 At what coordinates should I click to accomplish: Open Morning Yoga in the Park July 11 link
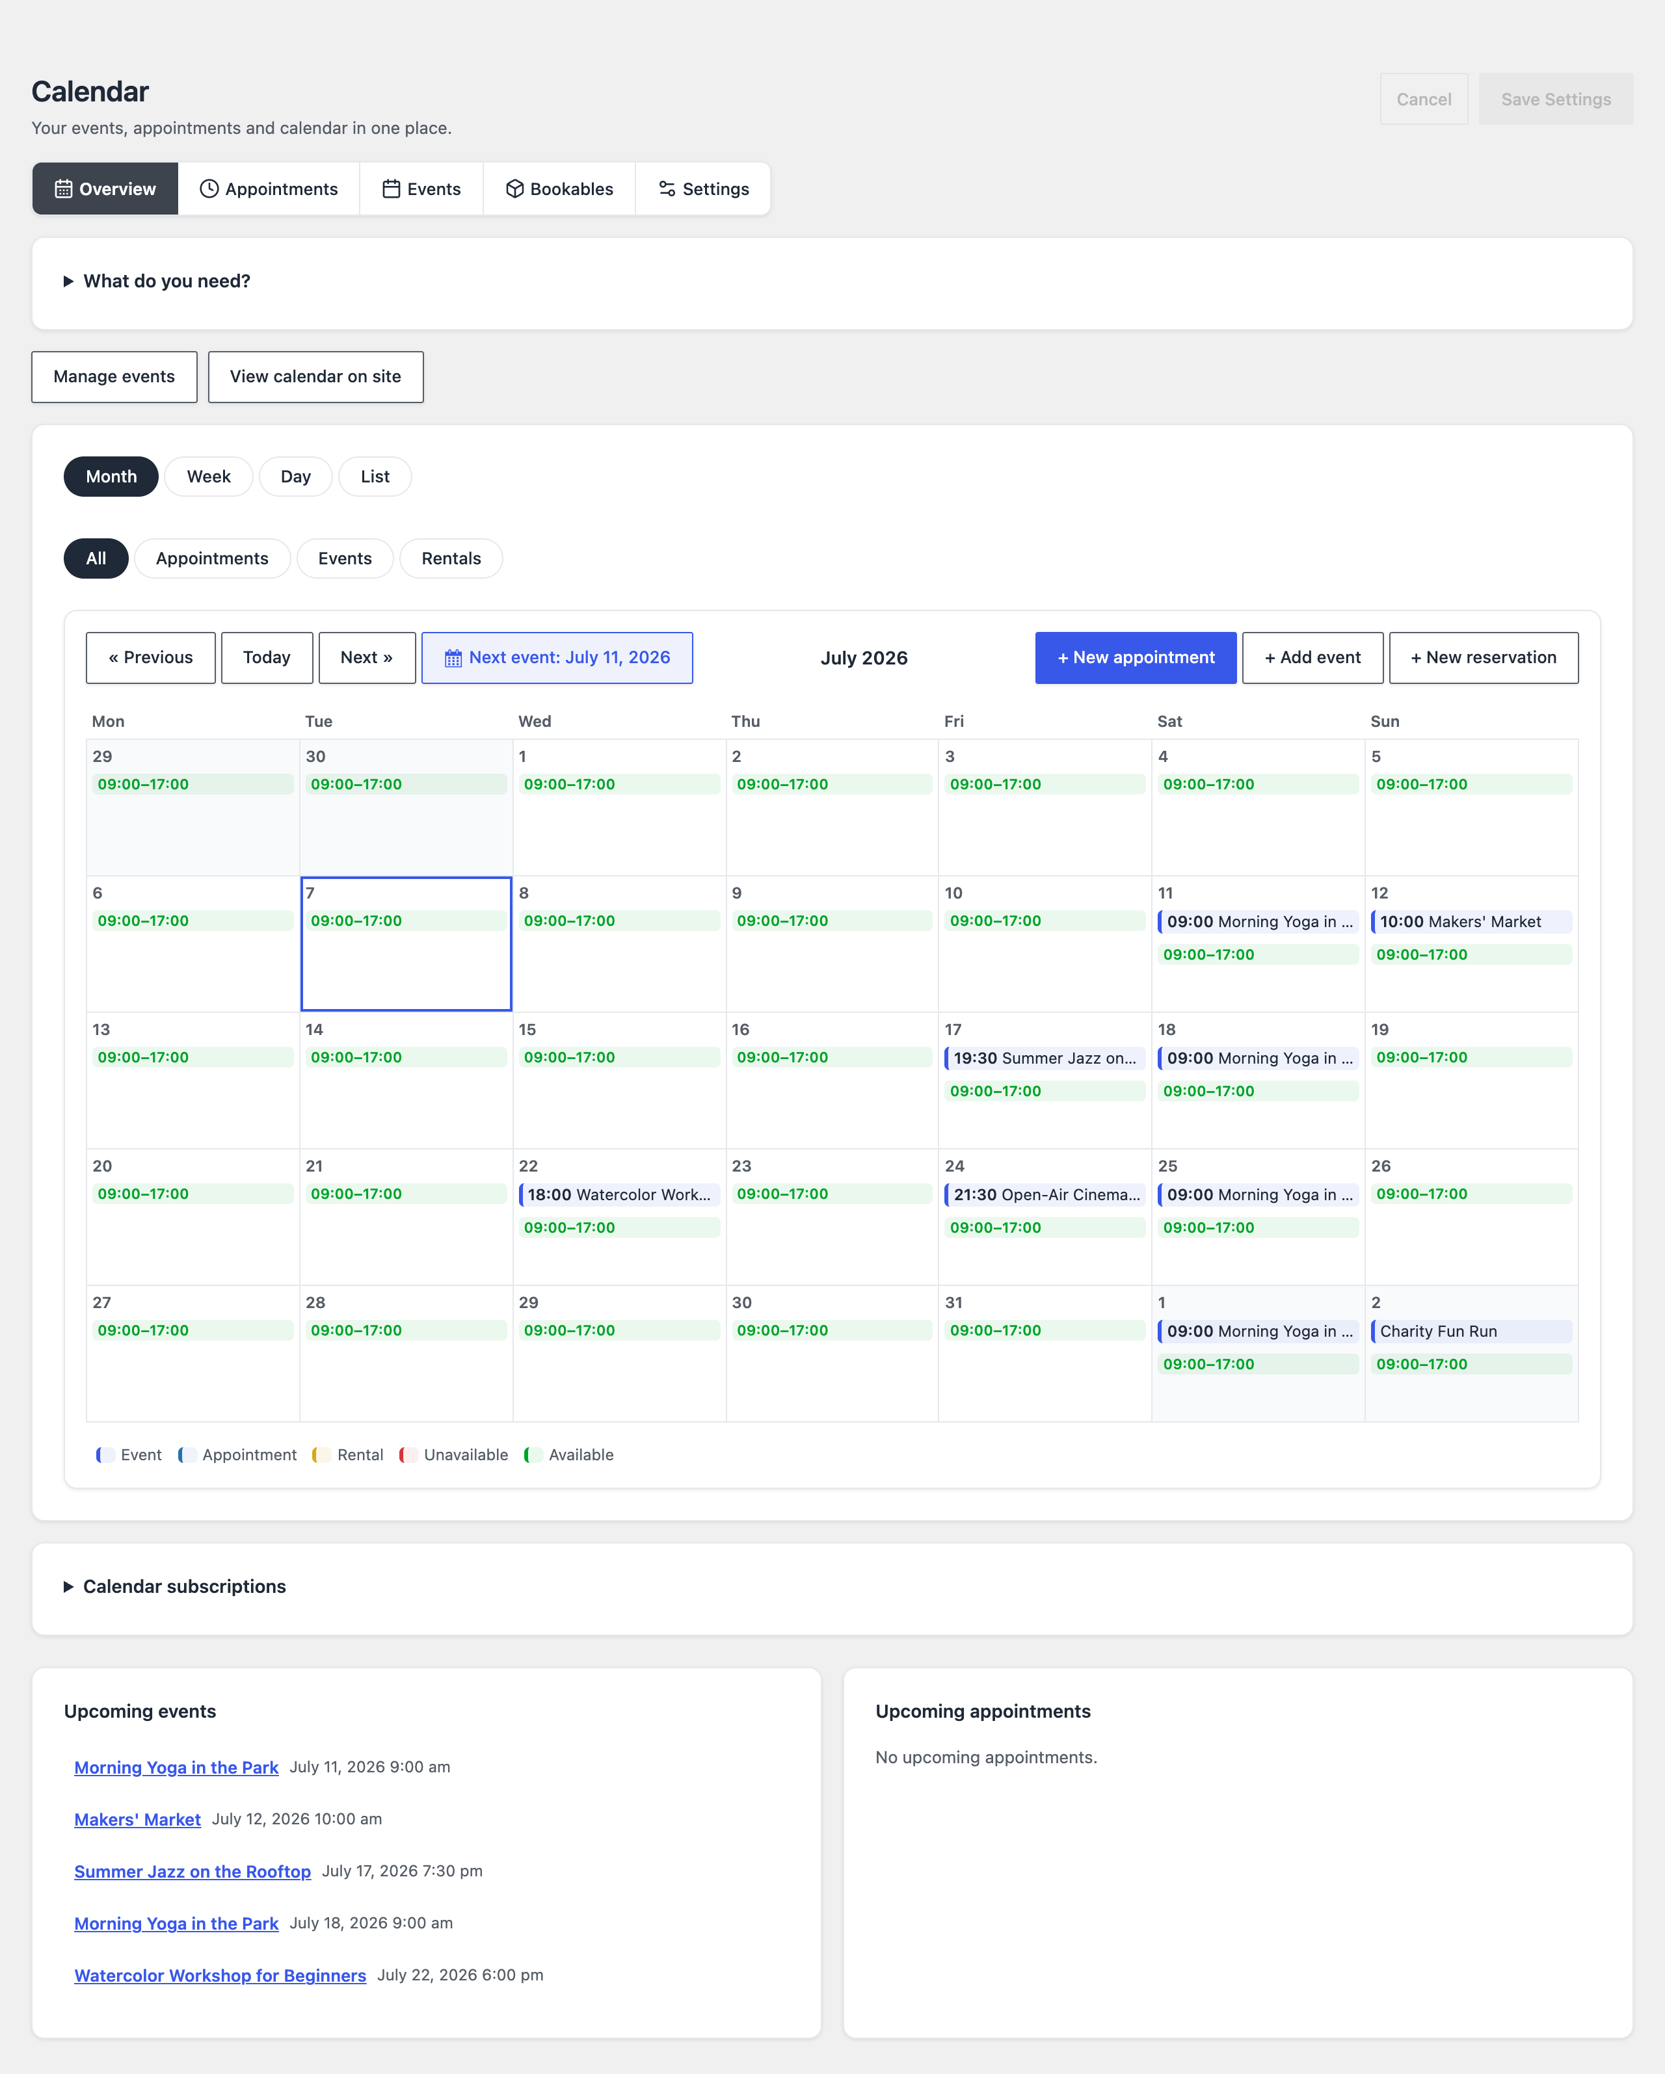click(176, 1767)
